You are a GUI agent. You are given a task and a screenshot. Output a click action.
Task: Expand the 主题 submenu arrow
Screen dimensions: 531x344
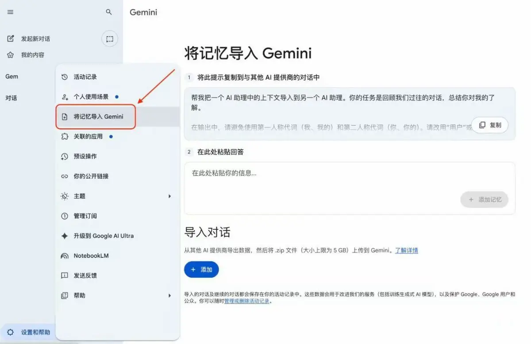pos(169,196)
